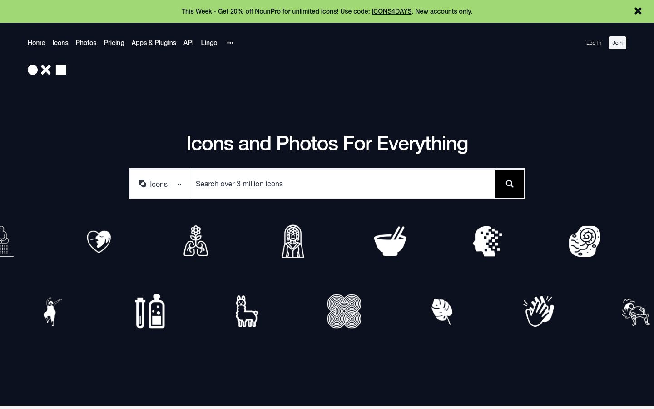Navigate to the Photos section
Image resolution: width=654 pixels, height=409 pixels.
pos(86,43)
